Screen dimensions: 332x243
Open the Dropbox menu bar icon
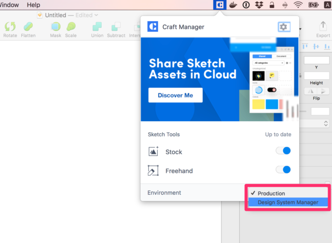[259, 5]
